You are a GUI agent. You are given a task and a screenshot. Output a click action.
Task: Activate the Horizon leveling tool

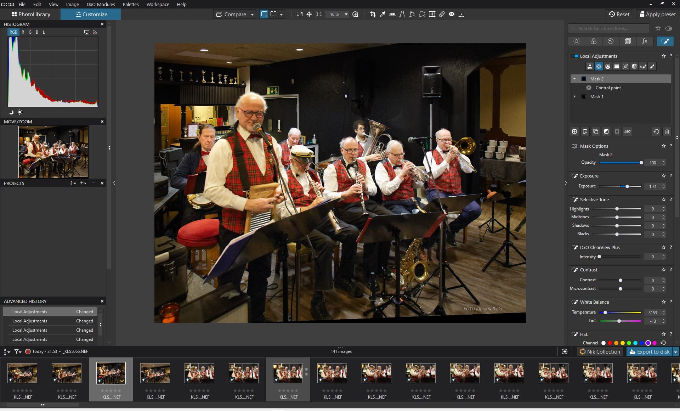pyautogui.click(x=392, y=14)
